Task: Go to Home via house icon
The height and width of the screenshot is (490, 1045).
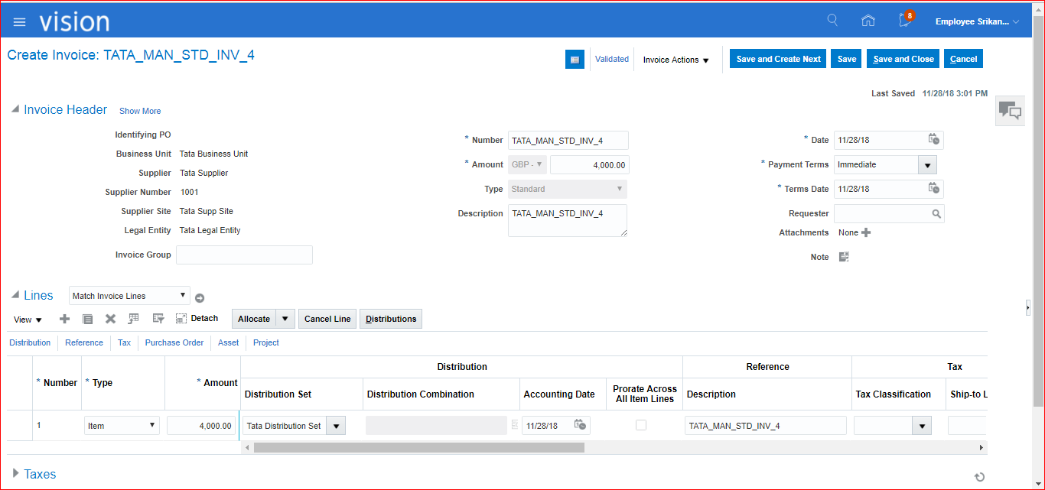Action: (868, 21)
